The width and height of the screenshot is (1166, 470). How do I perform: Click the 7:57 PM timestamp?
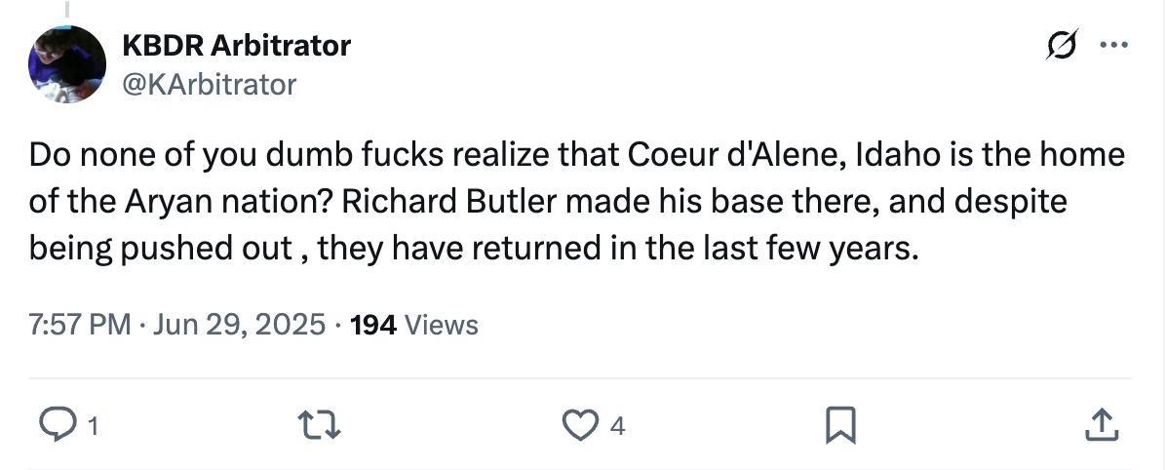click(x=80, y=324)
